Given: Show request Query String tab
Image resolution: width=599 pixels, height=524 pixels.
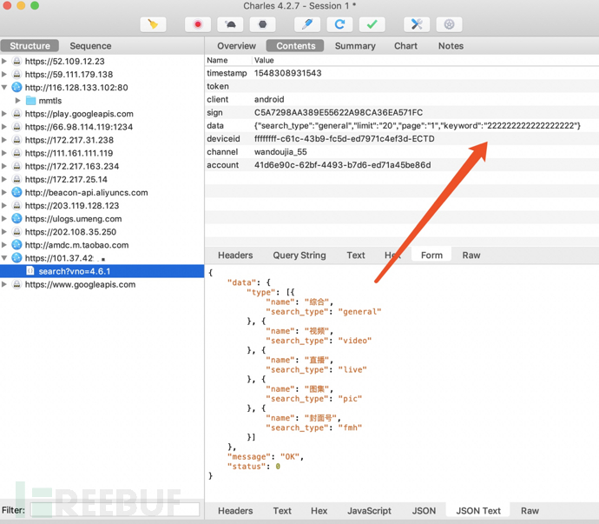Looking at the screenshot, I should (299, 255).
